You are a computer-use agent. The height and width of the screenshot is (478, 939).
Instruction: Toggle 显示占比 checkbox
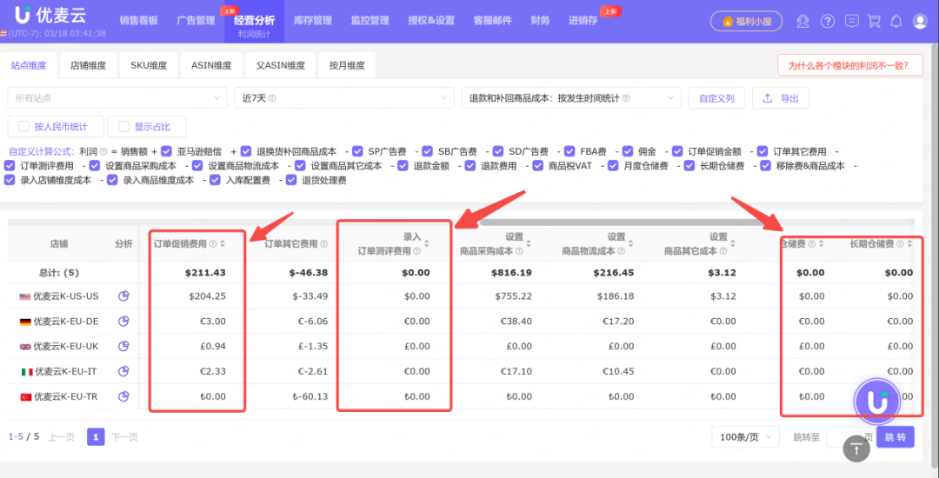pyautogui.click(x=124, y=127)
